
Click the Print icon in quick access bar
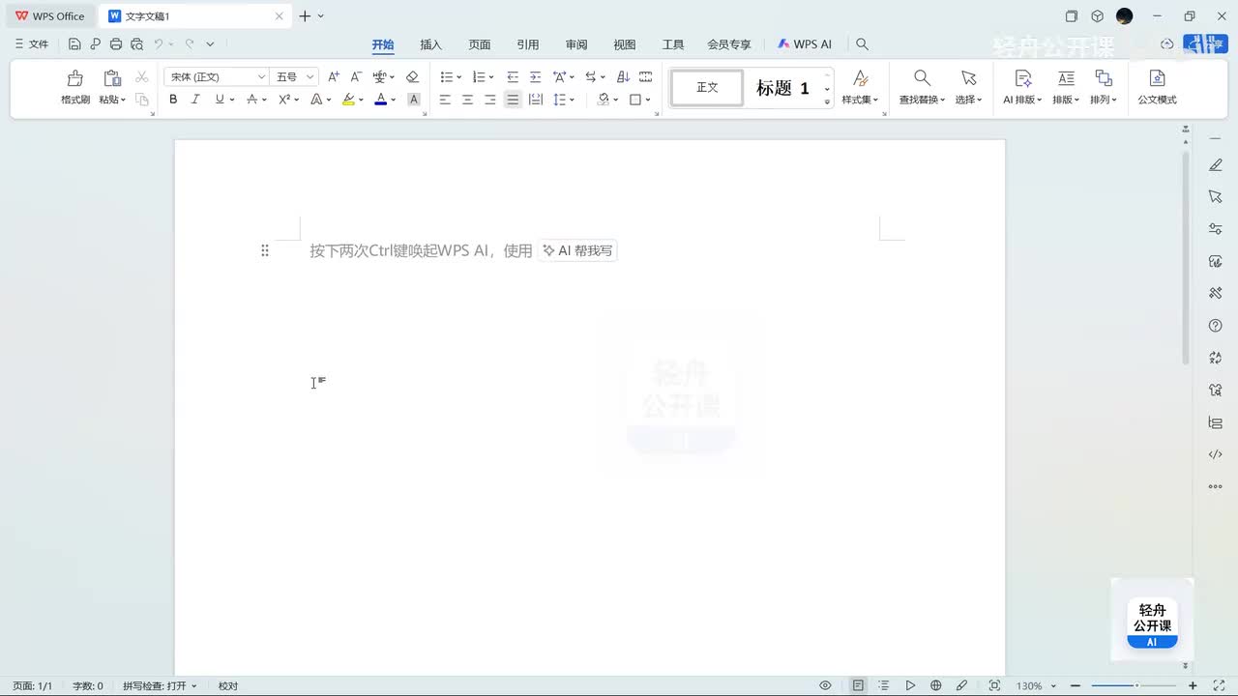[116, 43]
